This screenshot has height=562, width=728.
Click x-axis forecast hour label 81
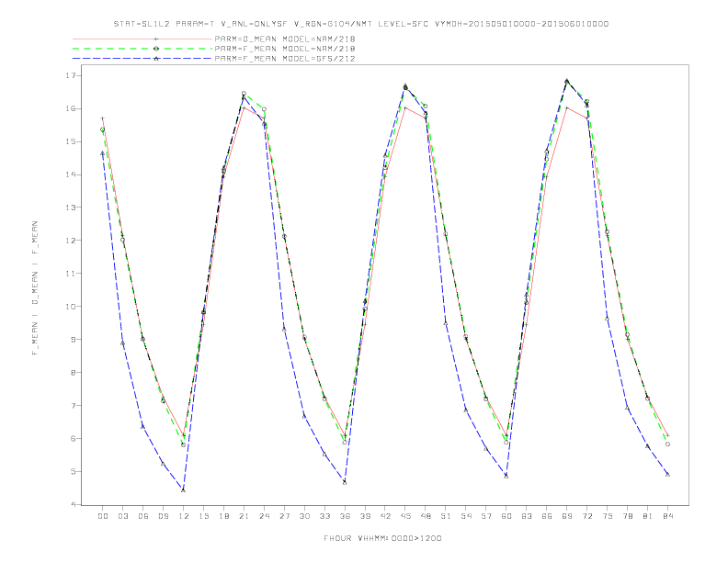(x=648, y=516)
